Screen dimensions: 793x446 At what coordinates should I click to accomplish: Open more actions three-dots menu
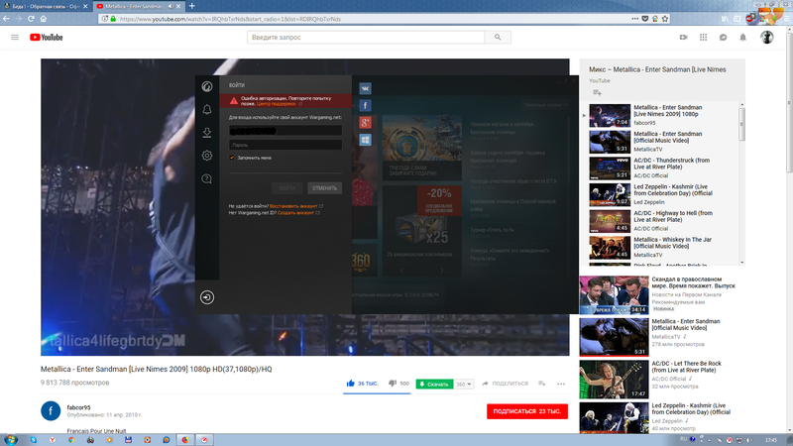pos(561,384)
